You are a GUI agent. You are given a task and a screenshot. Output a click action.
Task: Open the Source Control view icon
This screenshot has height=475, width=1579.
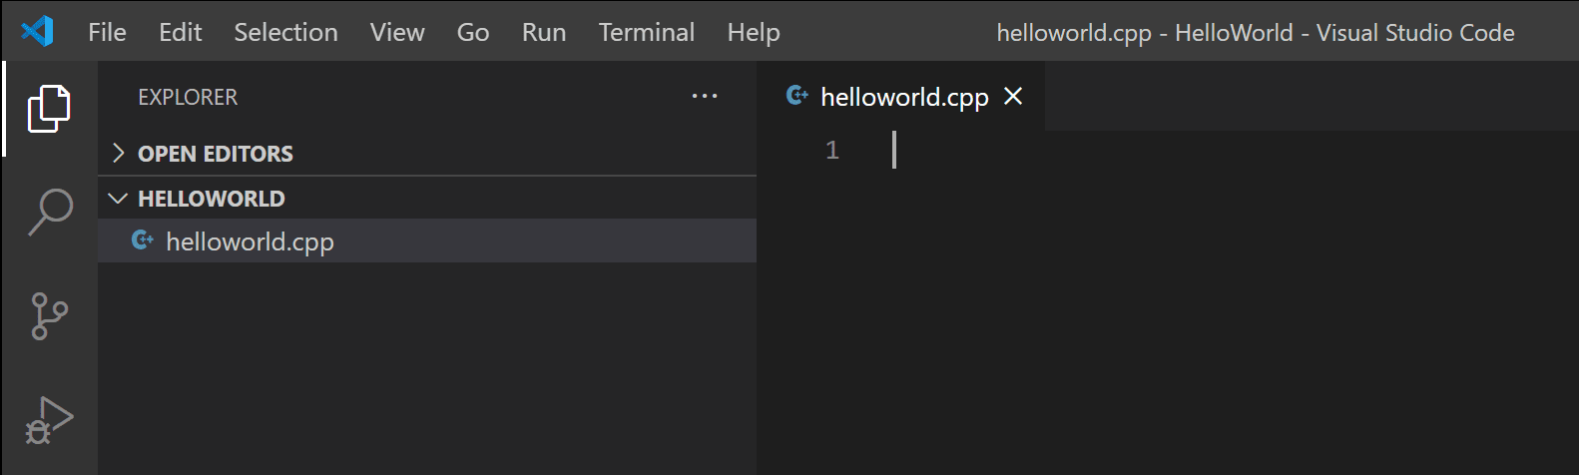[x=49, y=316]
